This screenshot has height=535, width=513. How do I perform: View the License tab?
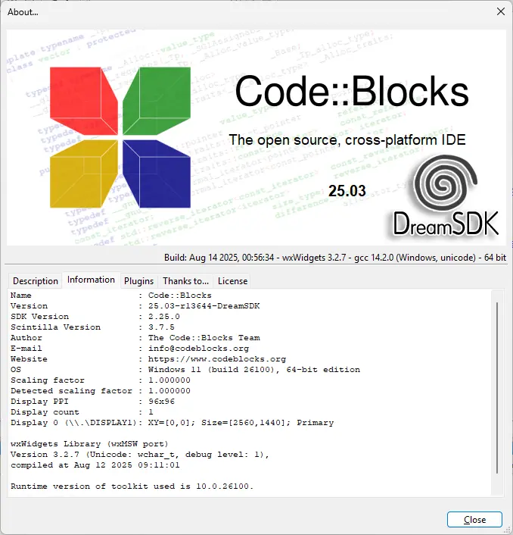point(232,281)
